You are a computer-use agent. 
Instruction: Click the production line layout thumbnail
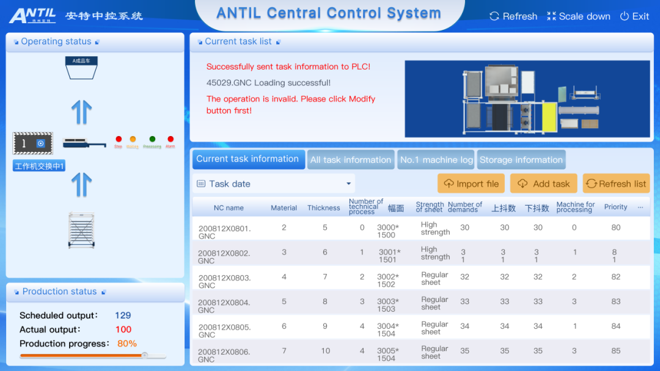tap(527, 99)
